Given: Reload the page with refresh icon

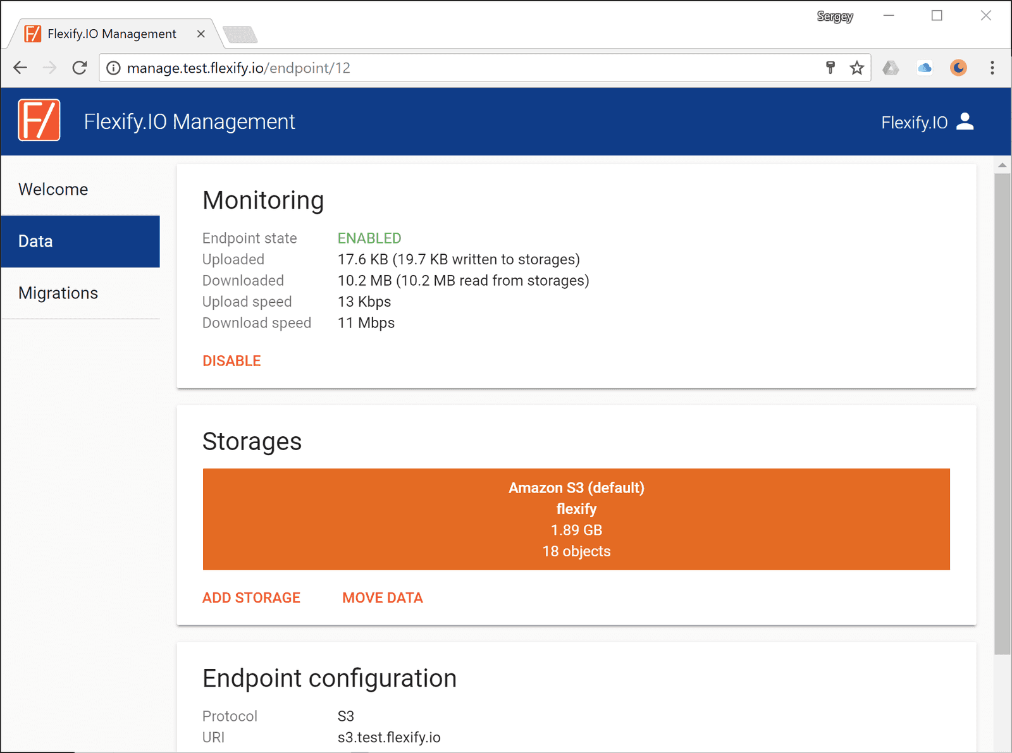Looking at the screenshot, I should tap(80, 68).
